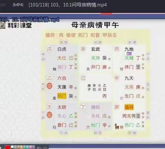The image size is (165, 149).
Task: Click the 惊门 gate
Action: coord(62,67)
